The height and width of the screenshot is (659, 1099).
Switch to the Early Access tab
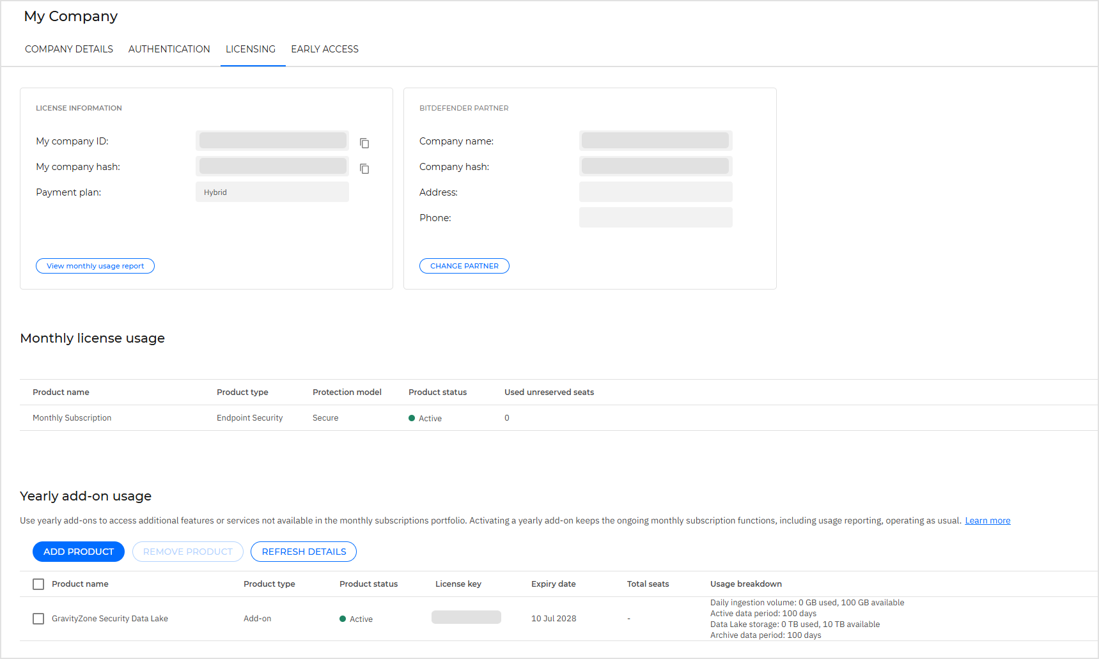tap(324, 49)
